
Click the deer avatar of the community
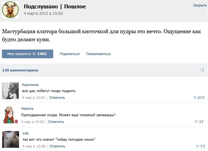pos(10,10)
